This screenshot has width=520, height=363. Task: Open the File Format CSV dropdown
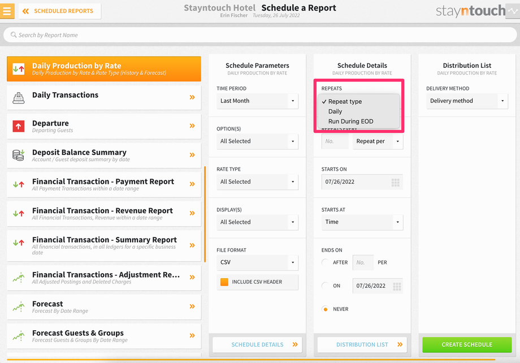coord(257,262)
